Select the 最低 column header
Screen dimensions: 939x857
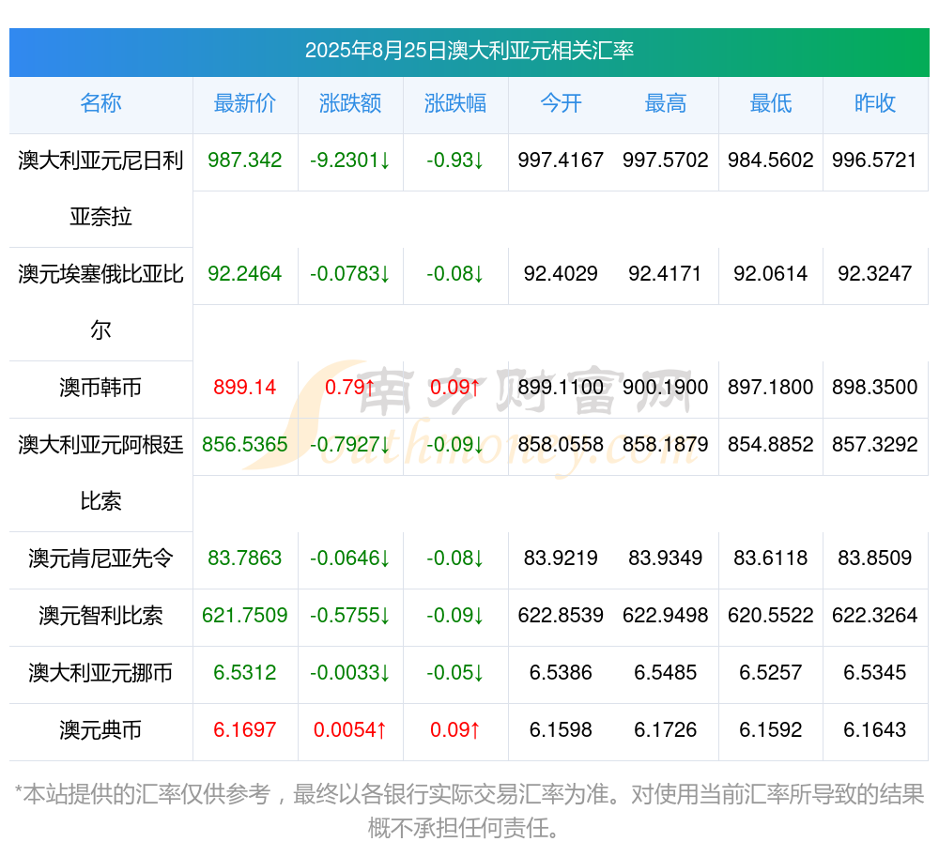click(771, 103)
